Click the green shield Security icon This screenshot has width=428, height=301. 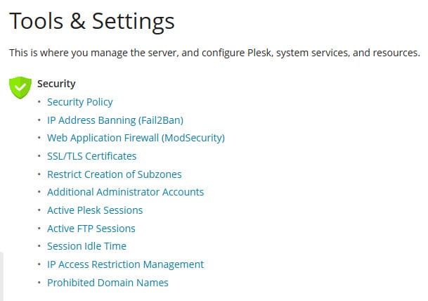coord(20,87)
